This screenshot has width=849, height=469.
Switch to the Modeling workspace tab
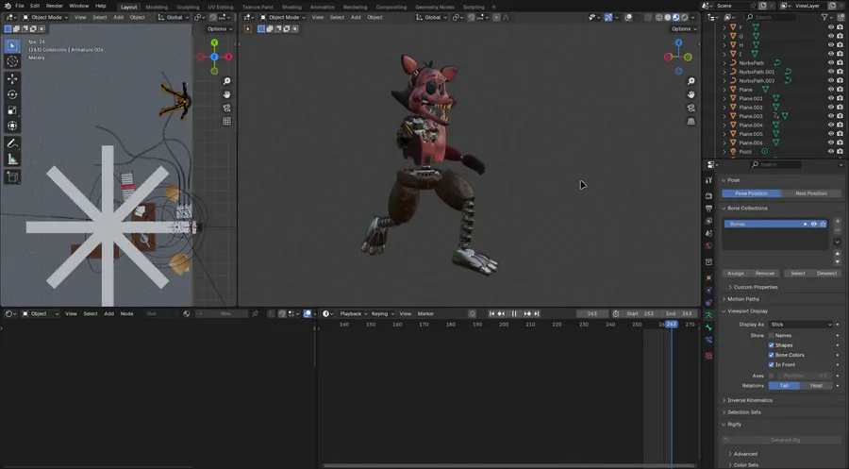pos(157,7)
